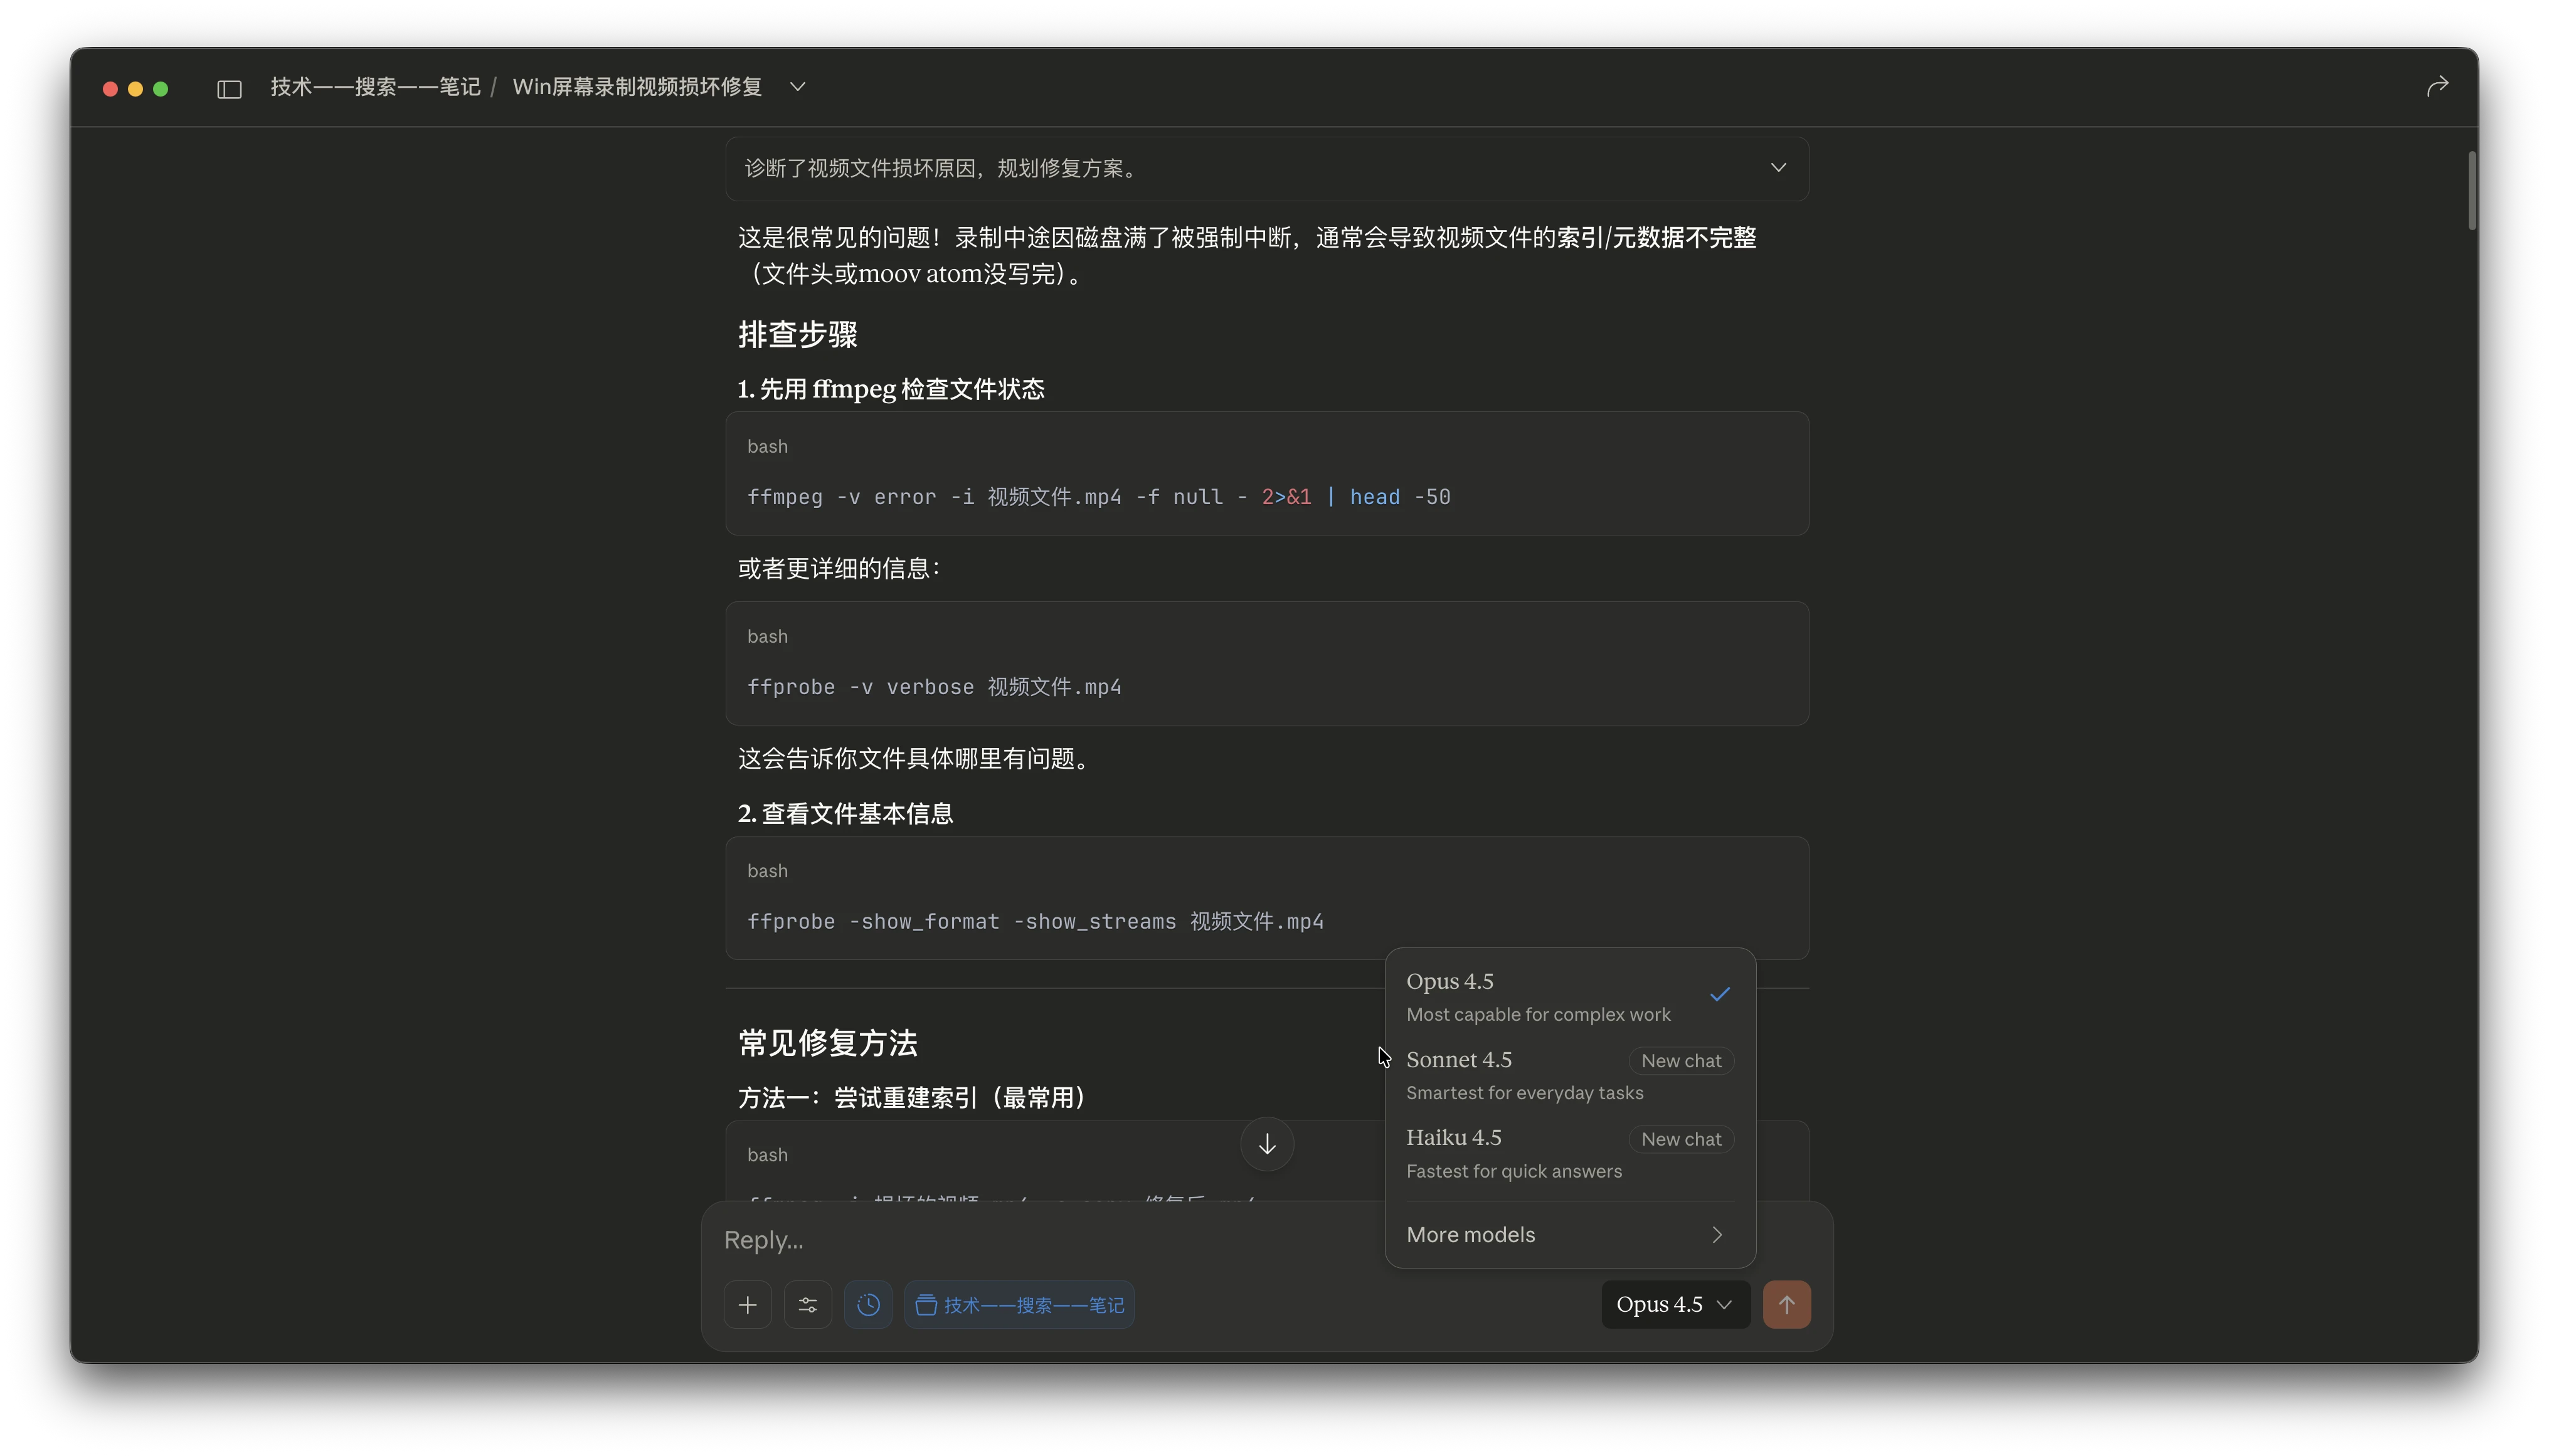
Task: Open the Opus 4.5 model selector
Action: pos(1673,1304)
